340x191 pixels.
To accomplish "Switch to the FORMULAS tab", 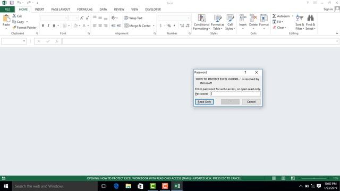I will click(85, 10).
